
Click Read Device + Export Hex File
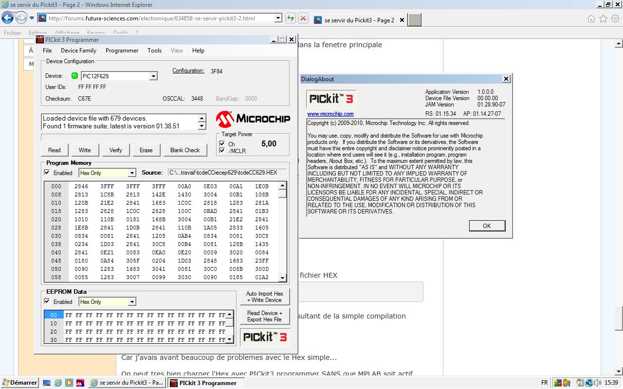[x=265, y=317]
